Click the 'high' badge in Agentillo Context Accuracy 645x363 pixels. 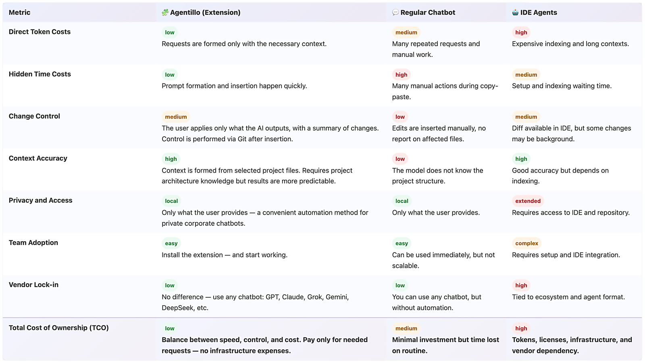point(171,159)
